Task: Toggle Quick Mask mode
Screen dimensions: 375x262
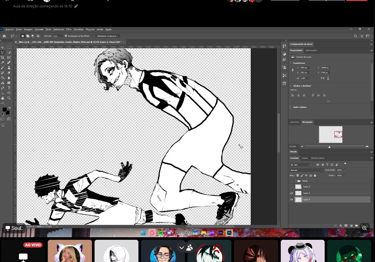Action: click(x=3, y=119)
